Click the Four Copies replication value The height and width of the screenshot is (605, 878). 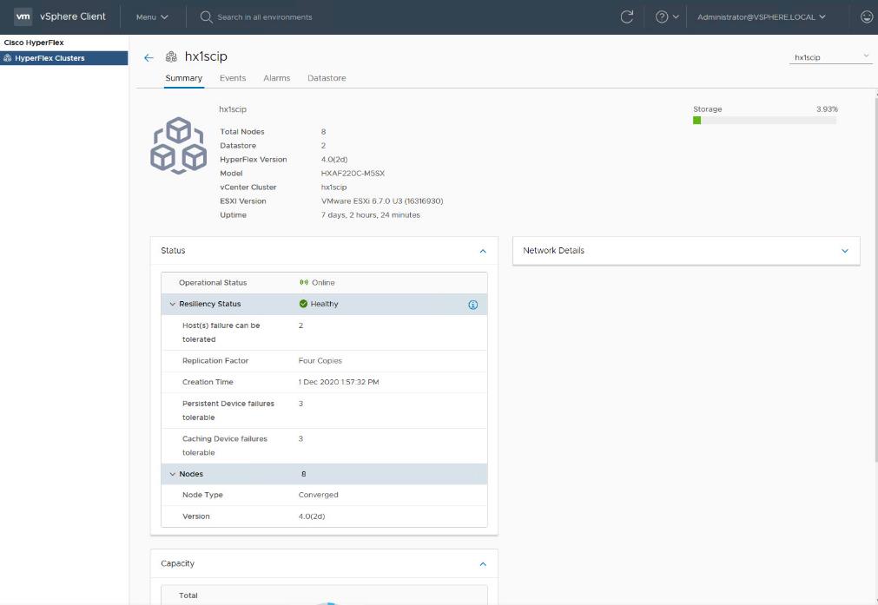coord(320,361)
